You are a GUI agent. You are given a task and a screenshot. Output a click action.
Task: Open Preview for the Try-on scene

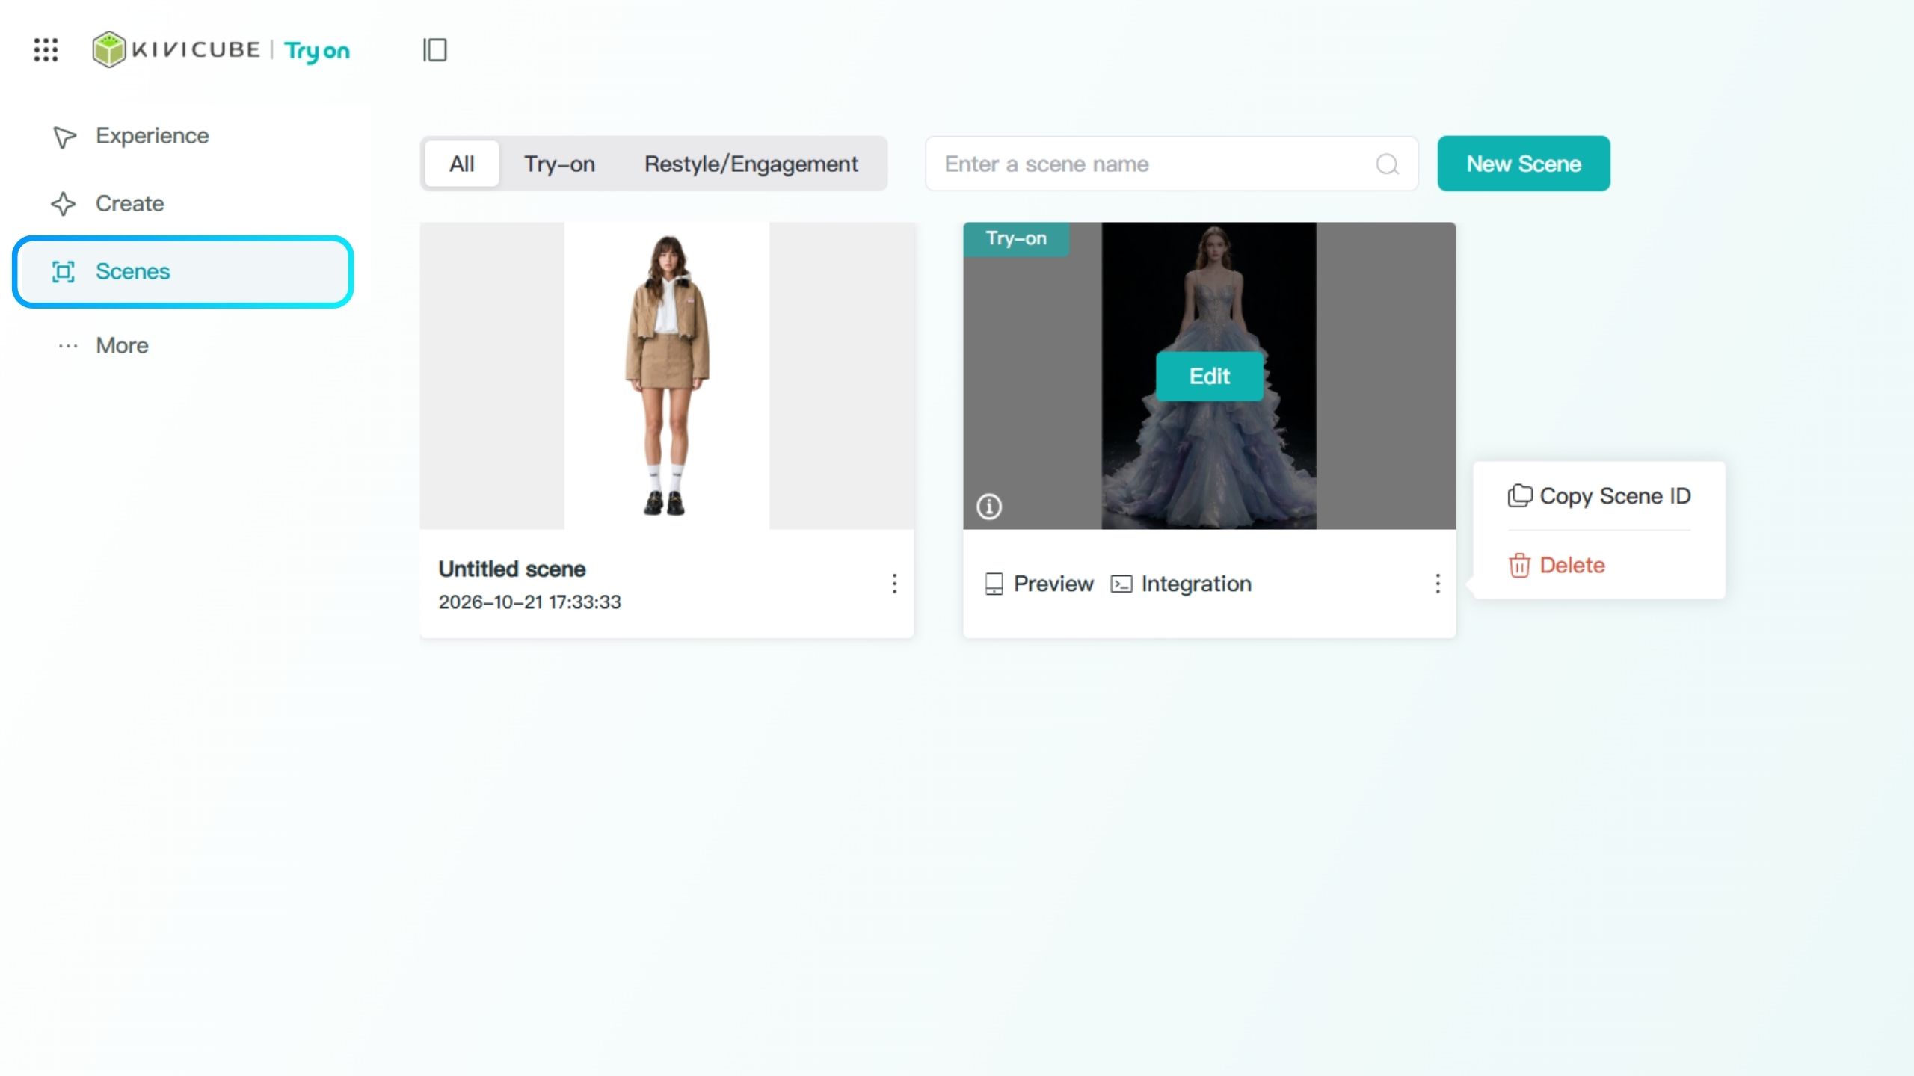1039,584
